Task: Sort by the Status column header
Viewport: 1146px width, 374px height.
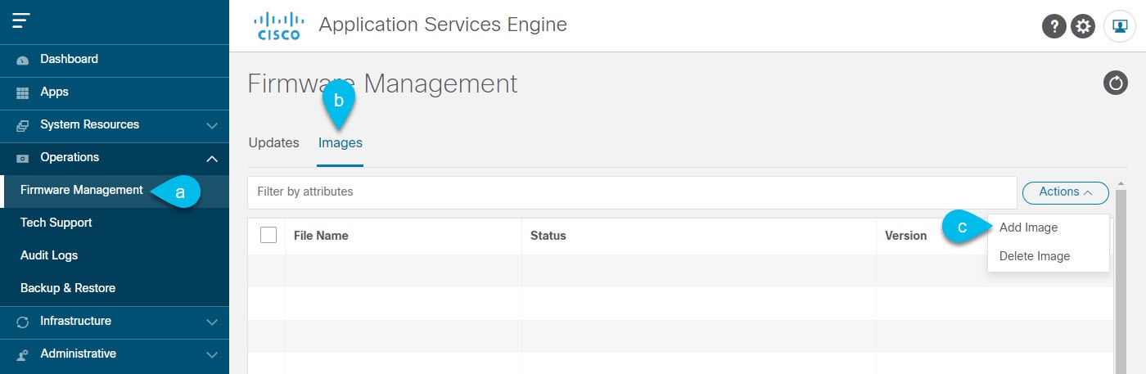Action: pos(548,236)
